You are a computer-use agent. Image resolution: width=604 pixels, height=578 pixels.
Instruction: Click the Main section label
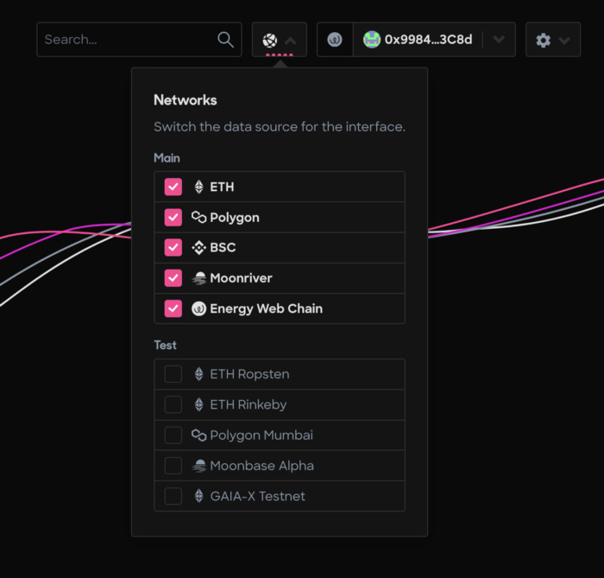click(x=167, y=158)
